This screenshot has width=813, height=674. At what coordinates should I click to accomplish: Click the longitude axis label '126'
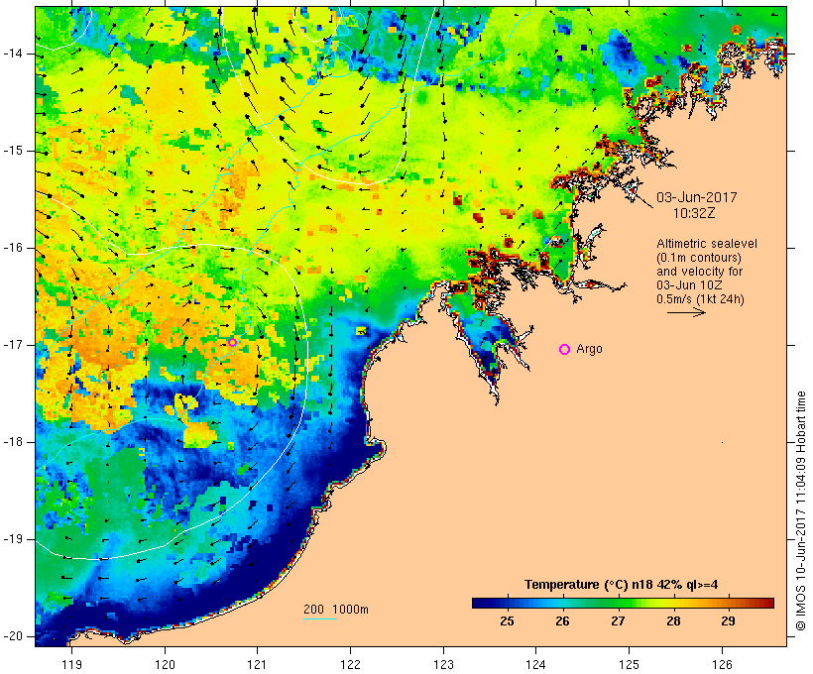coord(722,665)
